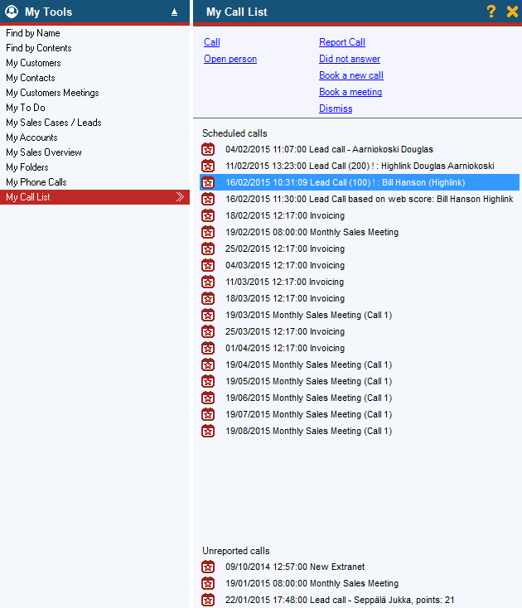Select '18/02/2015 12:17:00 Invoicing' row
This screenshot has width=522, height=608.
285,215
